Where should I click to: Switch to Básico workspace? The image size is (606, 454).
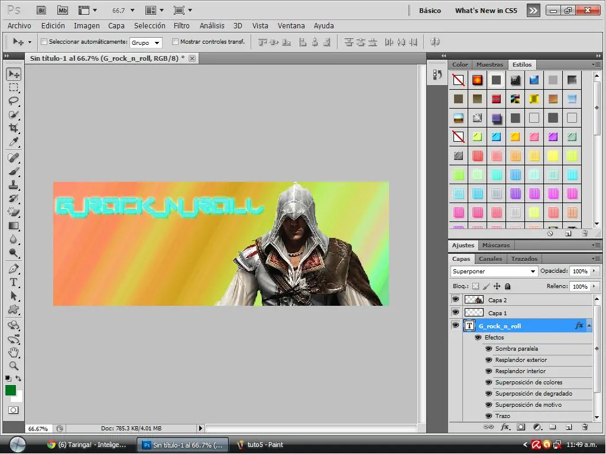pos(430,11)
